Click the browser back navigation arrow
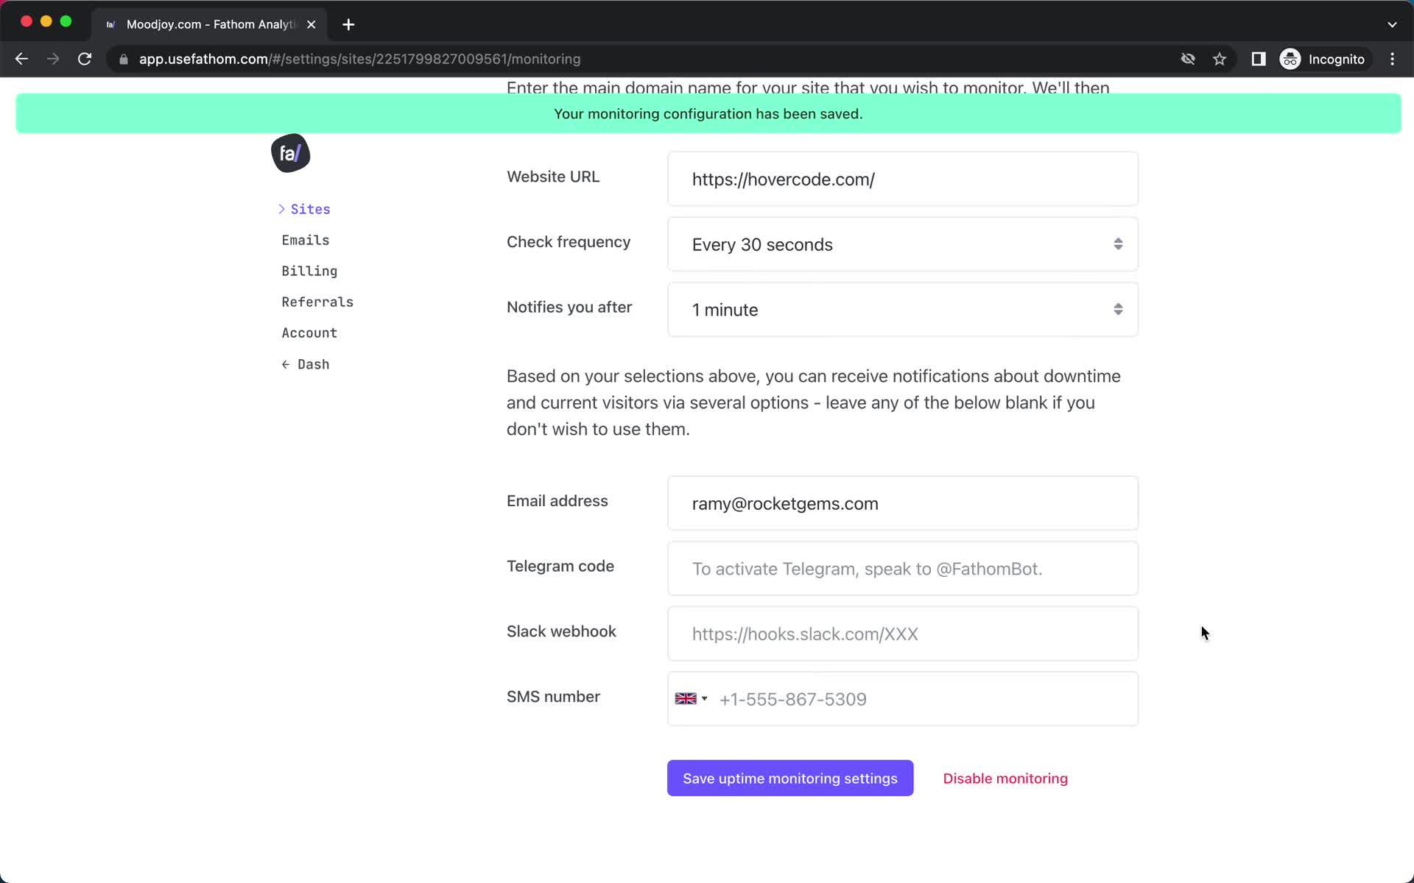 pyautogui.click(x=21, y=59)
